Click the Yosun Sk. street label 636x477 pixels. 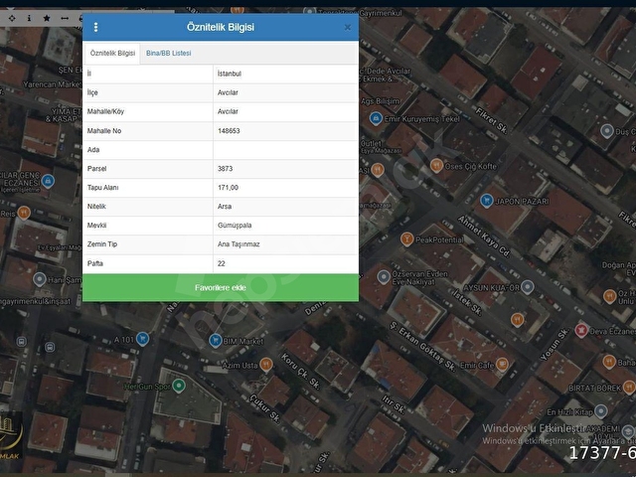(x=555, y=345)
